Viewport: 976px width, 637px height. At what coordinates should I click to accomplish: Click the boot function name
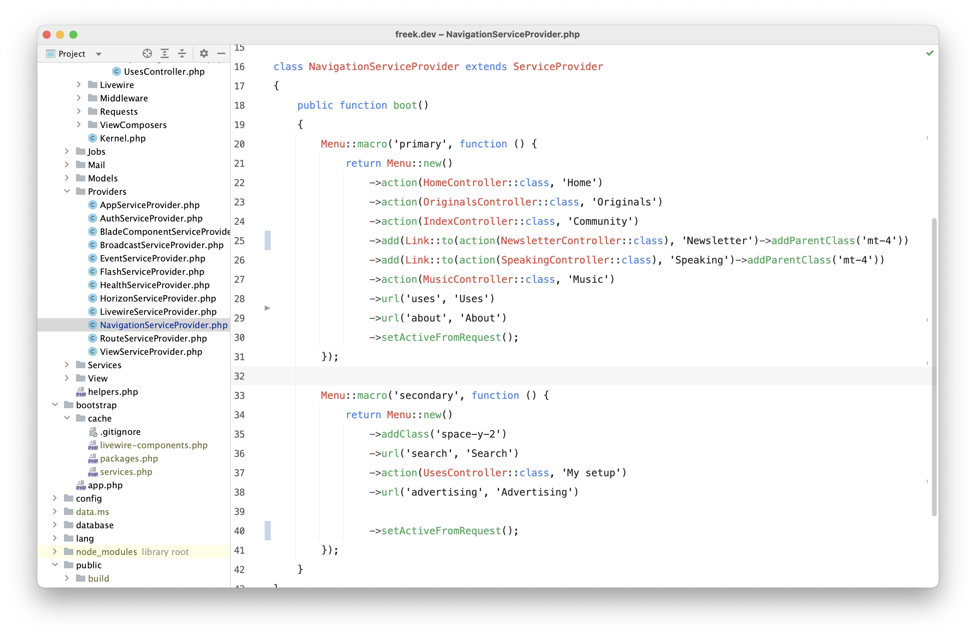(405, 105)
